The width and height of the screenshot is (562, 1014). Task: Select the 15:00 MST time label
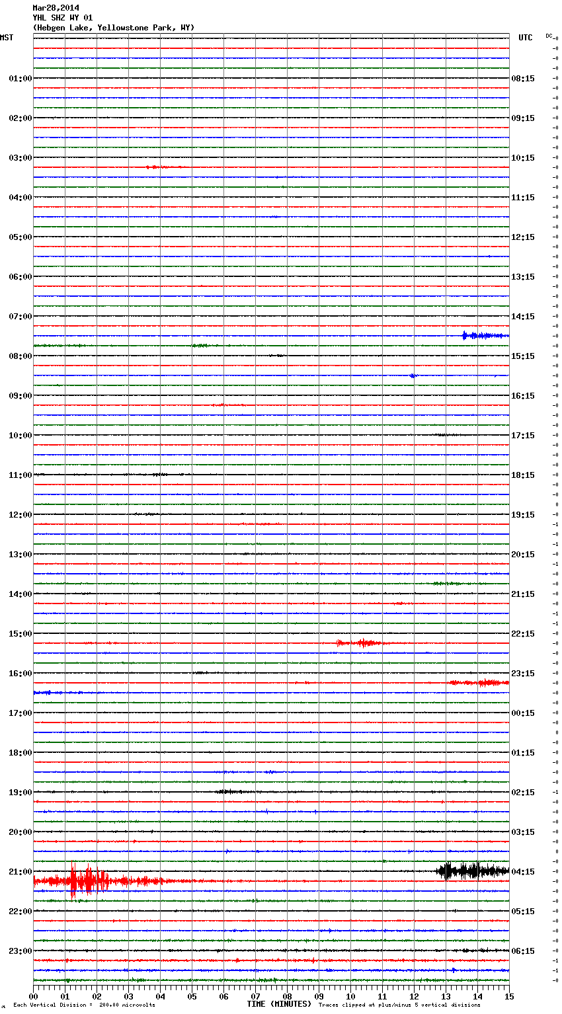pos(20,634)
